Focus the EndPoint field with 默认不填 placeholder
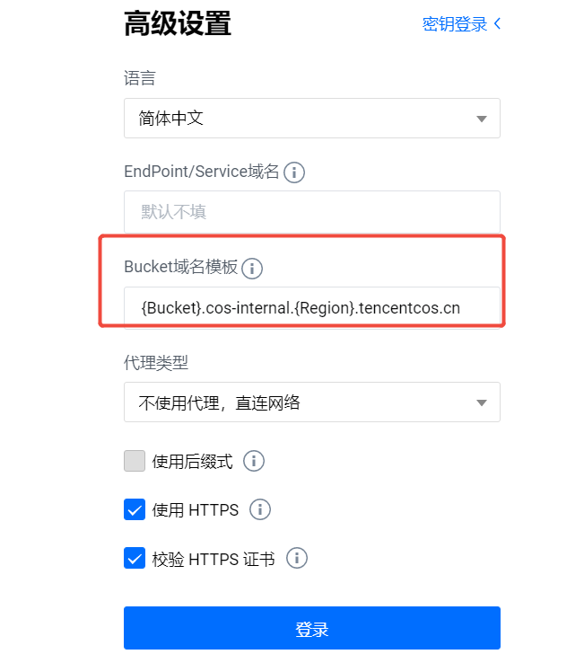Image resolution: width=584 pixels, height=663 pixels. coord(312,212)
